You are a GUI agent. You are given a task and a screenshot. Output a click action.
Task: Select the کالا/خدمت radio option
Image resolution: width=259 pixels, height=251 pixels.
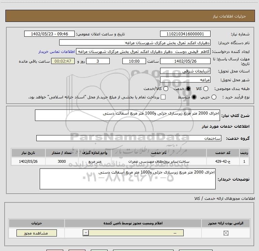166,89
